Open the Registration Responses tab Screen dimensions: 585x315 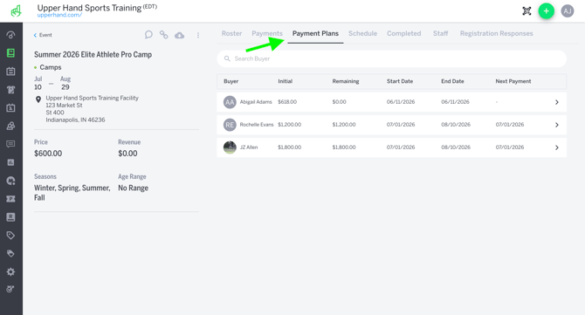(496, 33)
